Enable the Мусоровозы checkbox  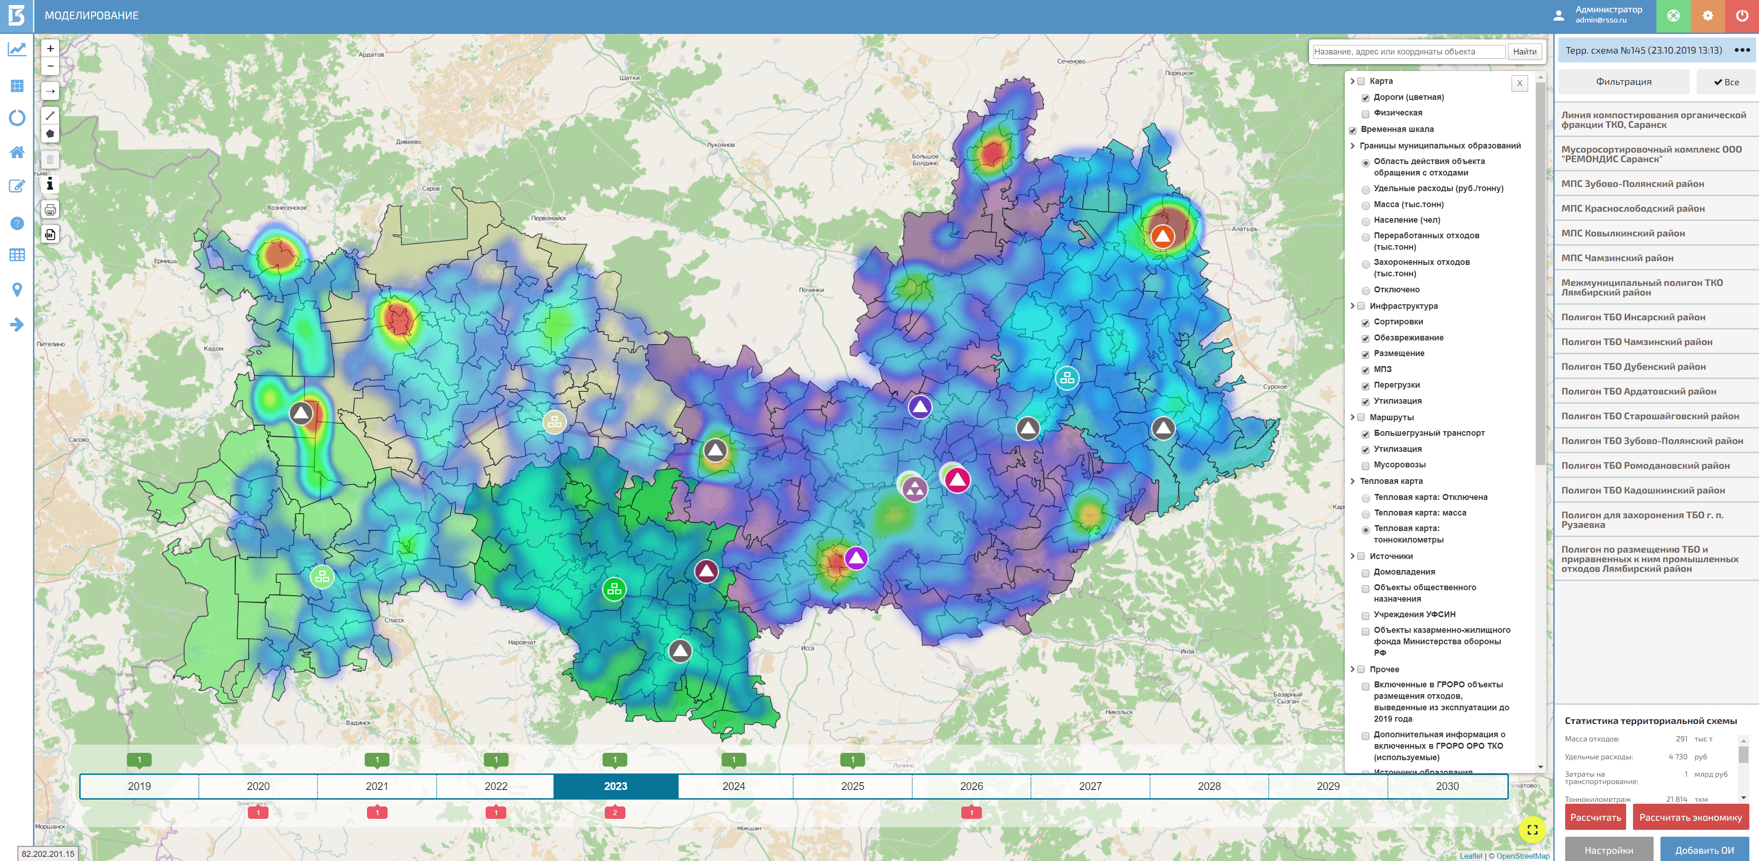pos(1365,466)
